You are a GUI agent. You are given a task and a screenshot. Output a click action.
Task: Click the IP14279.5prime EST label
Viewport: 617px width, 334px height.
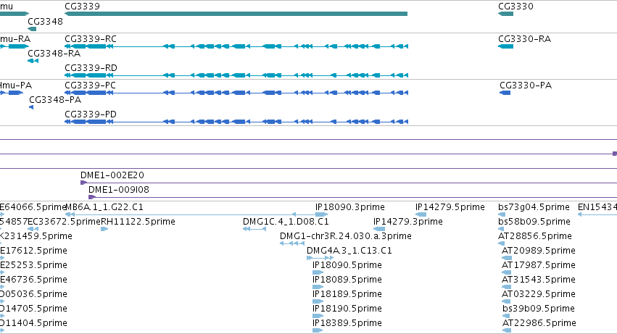tap(450, 207)
